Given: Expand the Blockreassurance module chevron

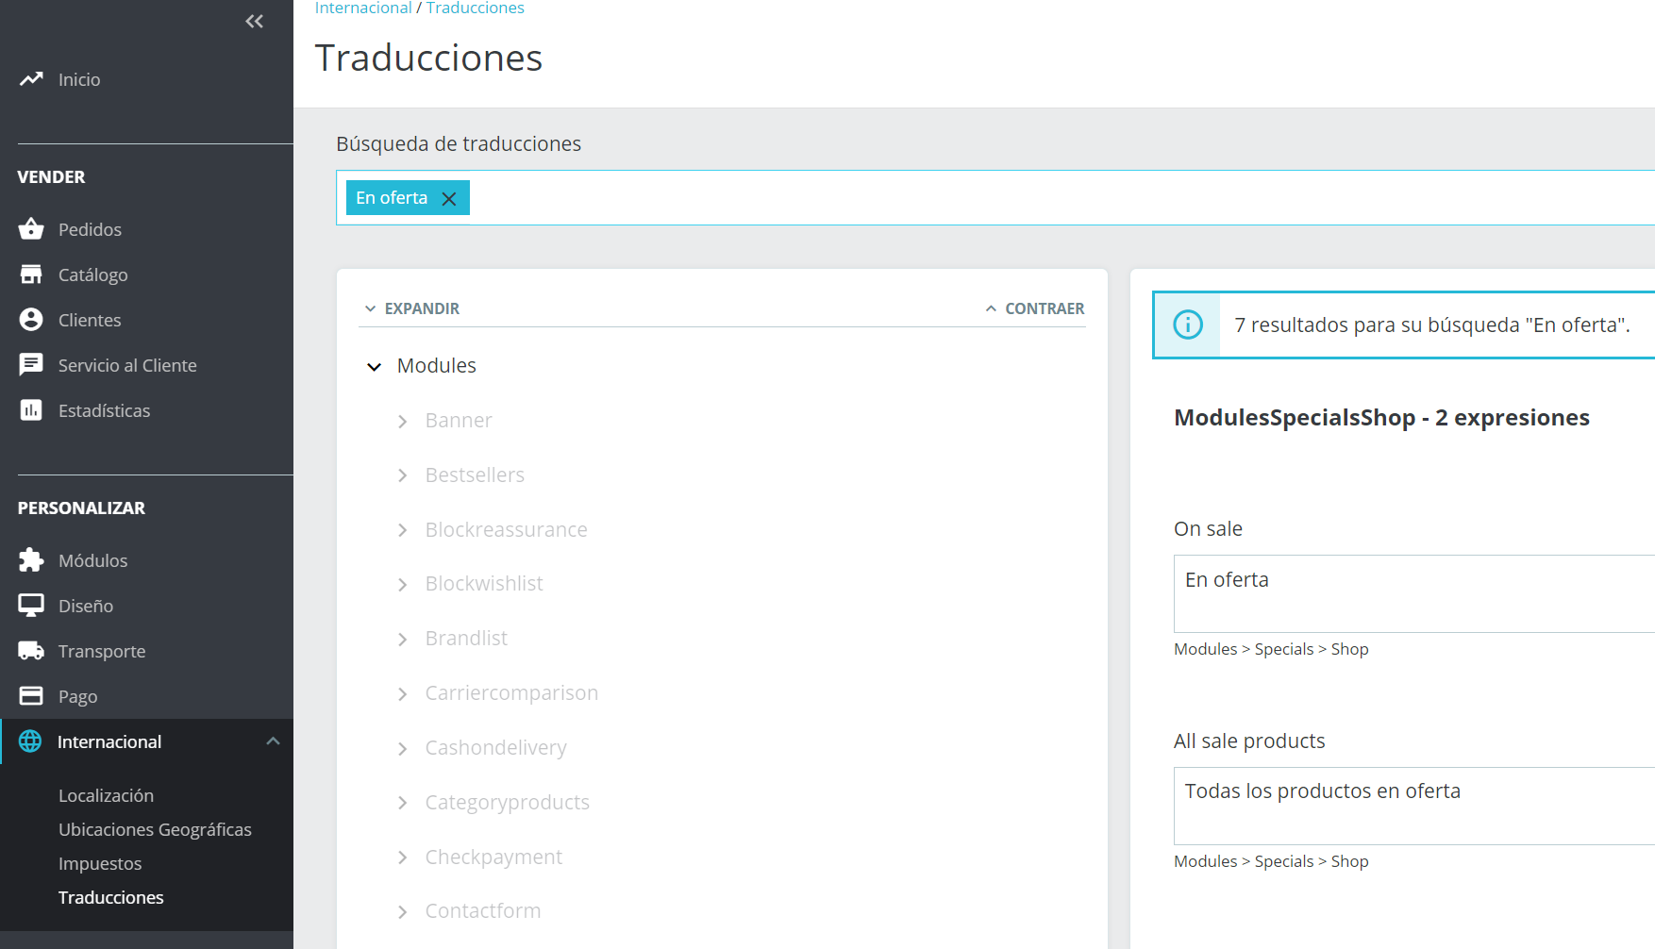Looking at the screenshot, I should [403, 530].
